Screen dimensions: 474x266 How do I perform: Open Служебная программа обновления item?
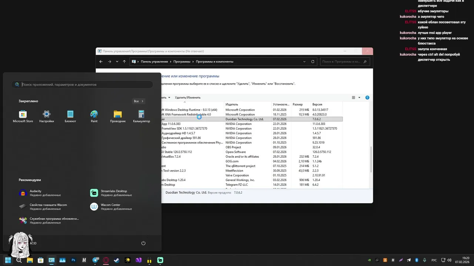tap(49, 221)
